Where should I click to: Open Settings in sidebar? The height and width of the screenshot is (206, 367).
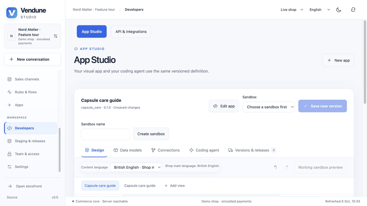point(31,167)
